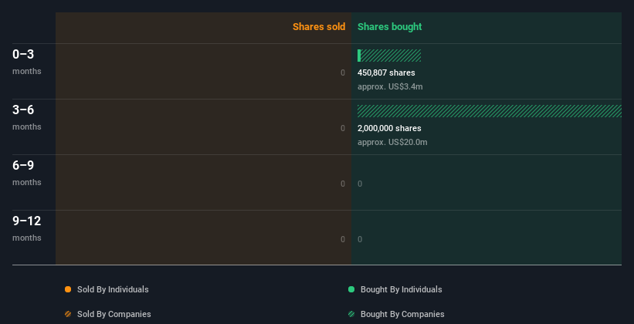The width and height of the screenshot is (634, 324).
Task: Click the shares sold zero for 9–12 months
Action: coord(343,239)
